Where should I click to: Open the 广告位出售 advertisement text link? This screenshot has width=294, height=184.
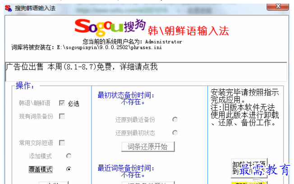[x=82, y=67]
